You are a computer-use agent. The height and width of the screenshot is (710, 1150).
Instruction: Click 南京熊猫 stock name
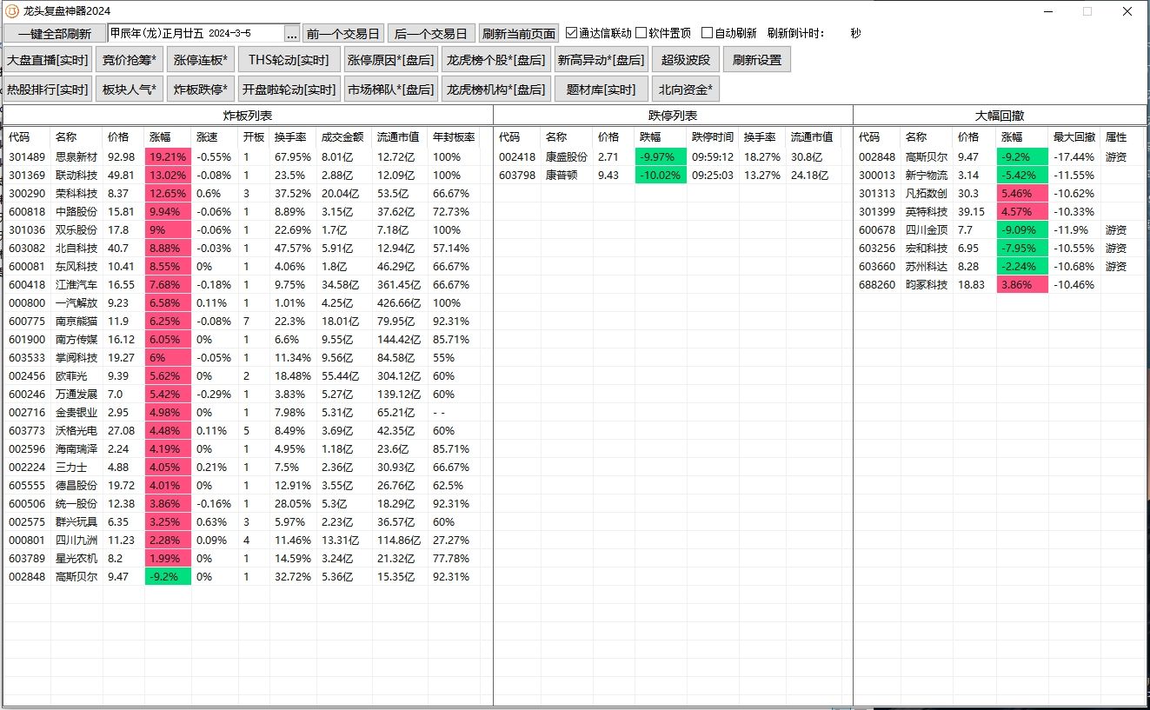76,322
